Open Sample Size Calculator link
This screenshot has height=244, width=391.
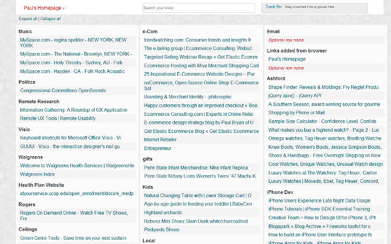pos(322,121)
